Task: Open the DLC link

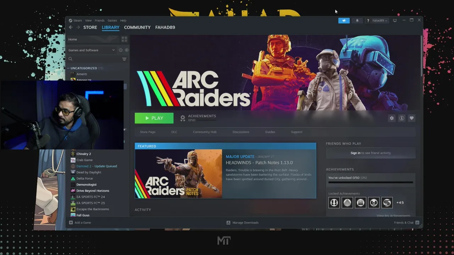Action: coord(174,132)
